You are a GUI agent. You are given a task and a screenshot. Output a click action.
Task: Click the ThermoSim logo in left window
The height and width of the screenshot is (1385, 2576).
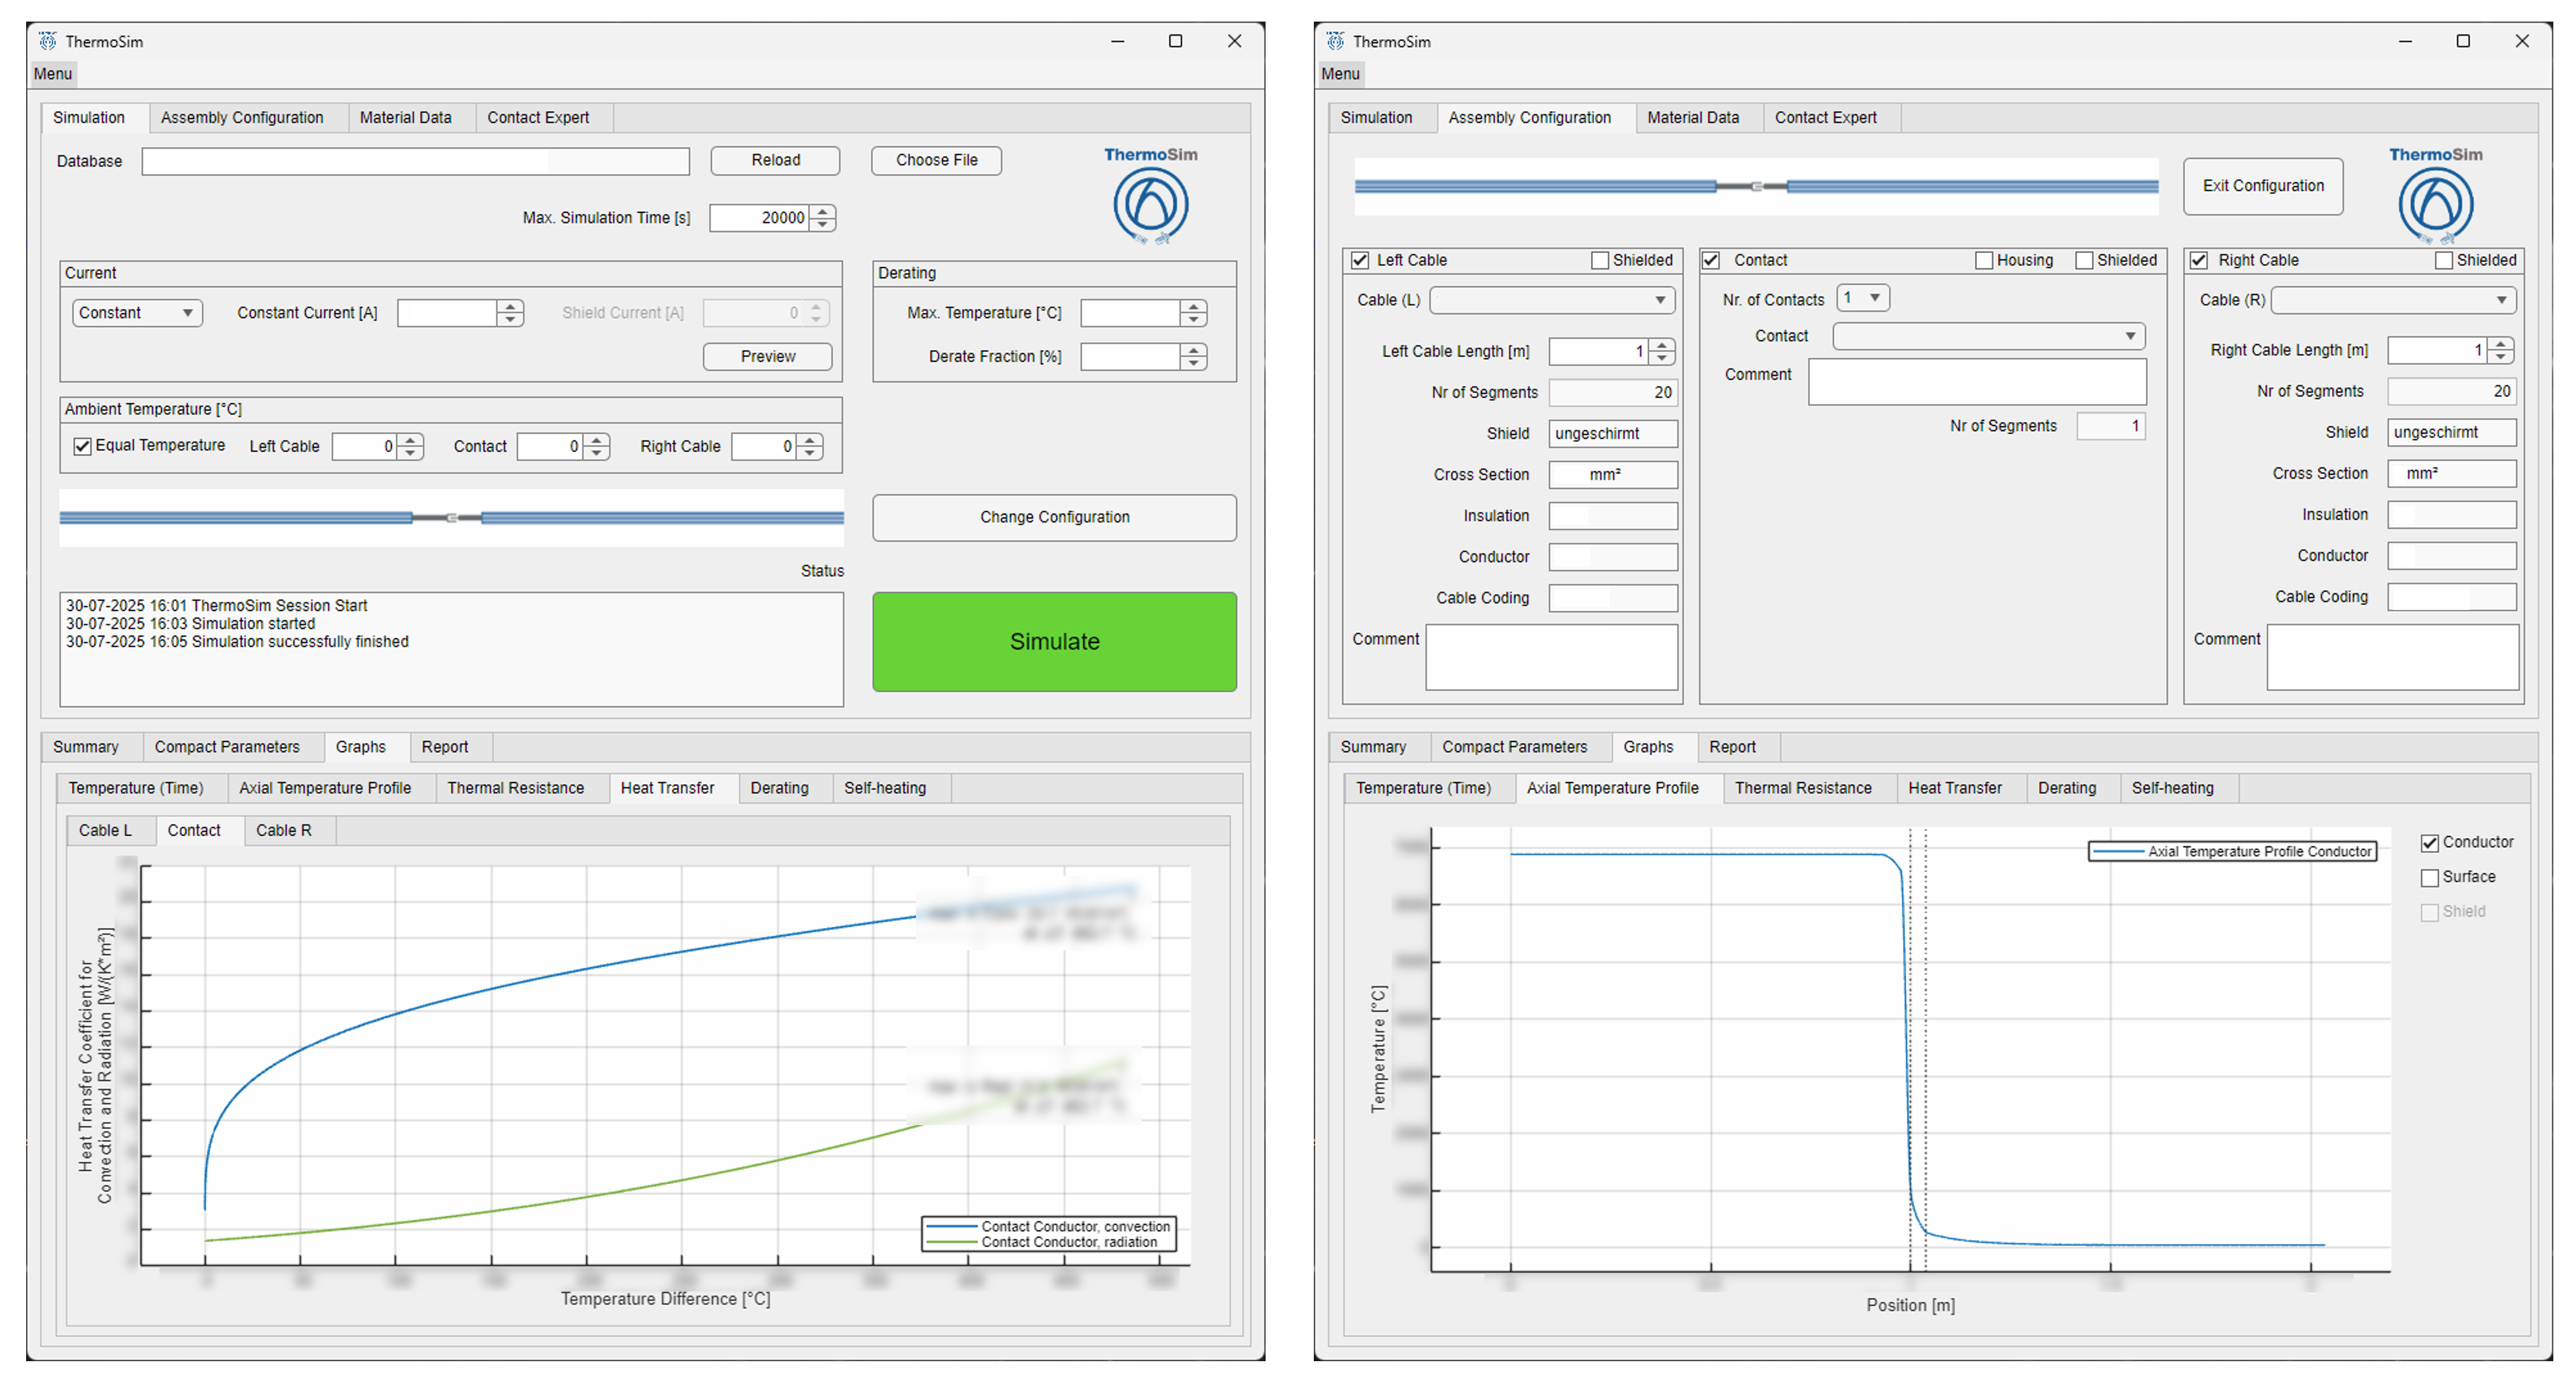[x=1150, y=203]
